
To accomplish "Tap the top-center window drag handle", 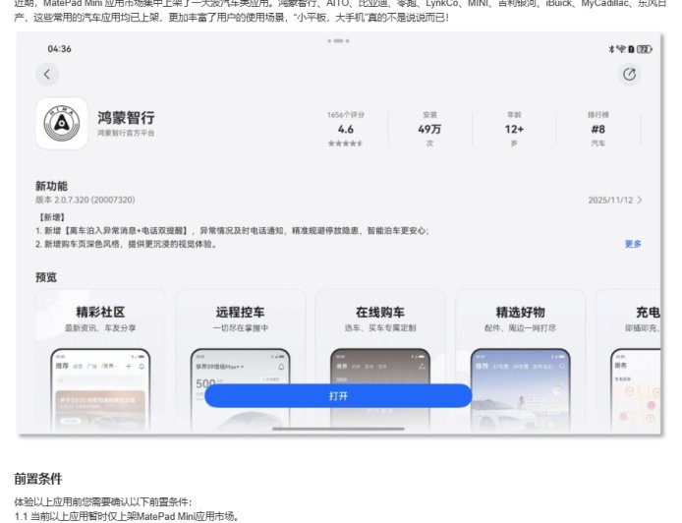I will click(338, 41).
